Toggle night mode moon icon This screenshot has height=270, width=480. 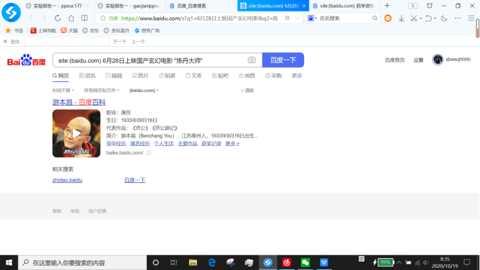(444, 19)
